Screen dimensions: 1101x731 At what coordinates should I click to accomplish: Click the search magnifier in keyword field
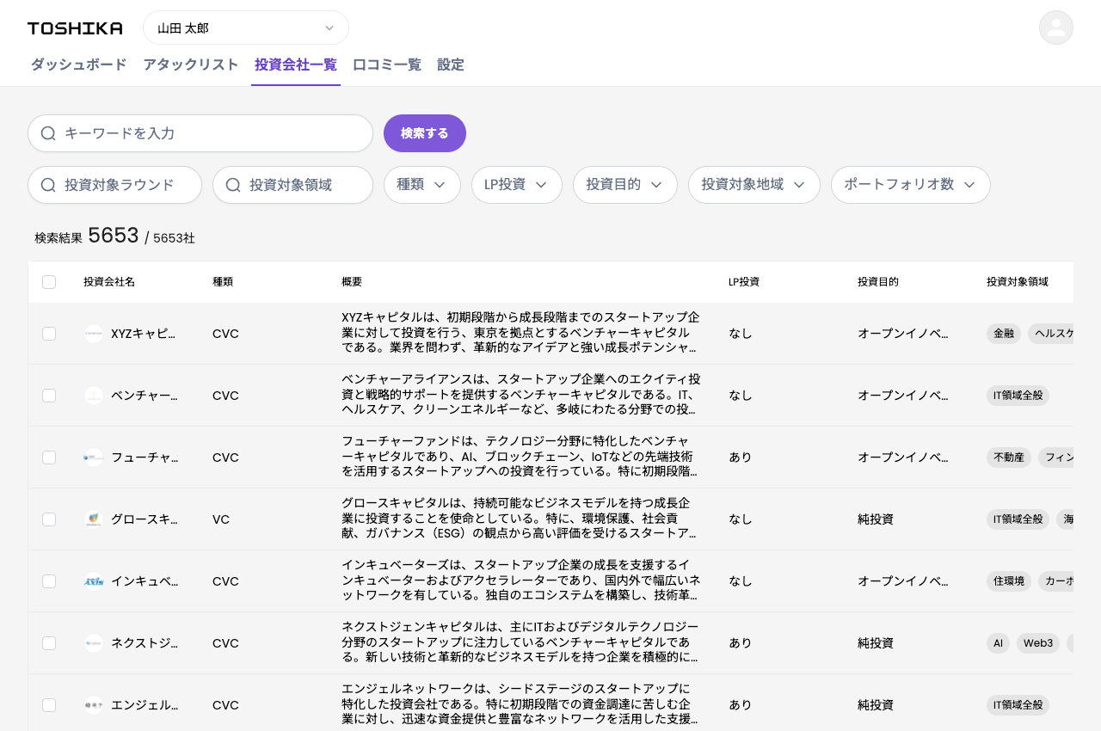coord(48,133)
